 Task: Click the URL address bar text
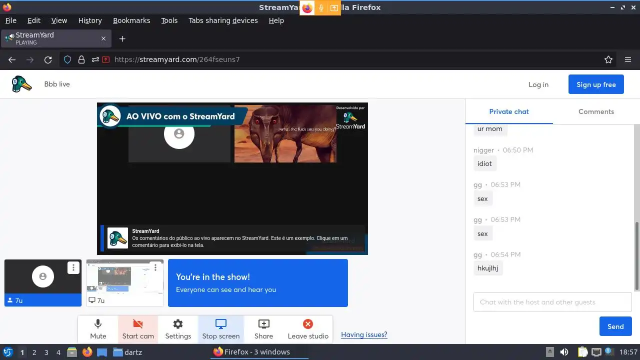point(177,59)
